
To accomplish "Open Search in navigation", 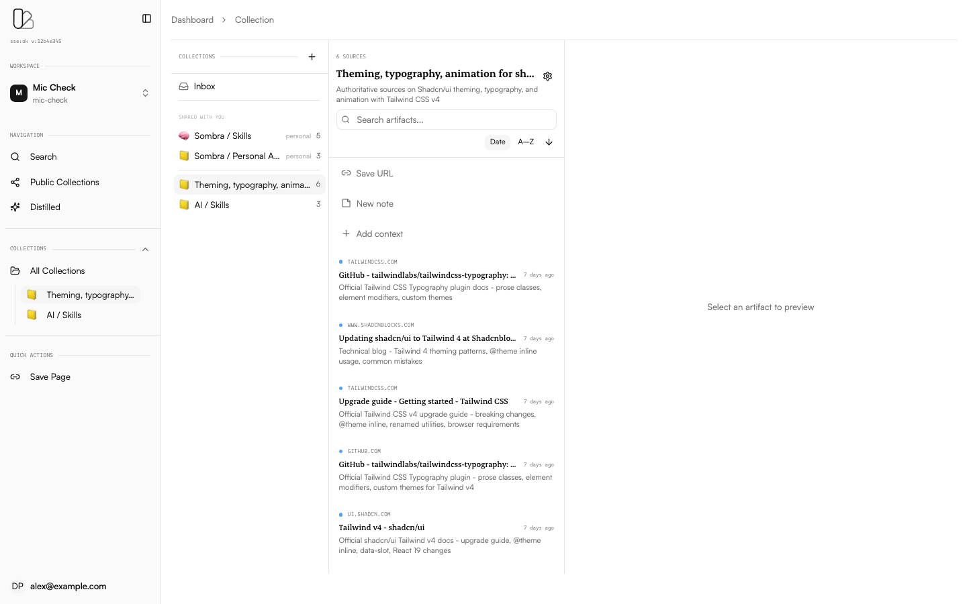I will pos(43,157).
